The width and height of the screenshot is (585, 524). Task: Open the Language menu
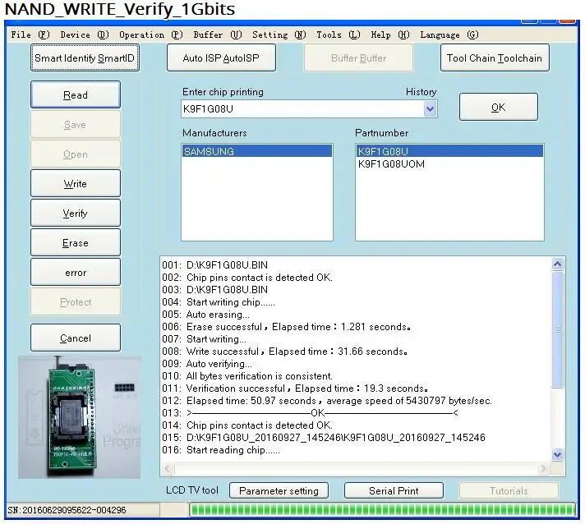(x=449, y=34)
